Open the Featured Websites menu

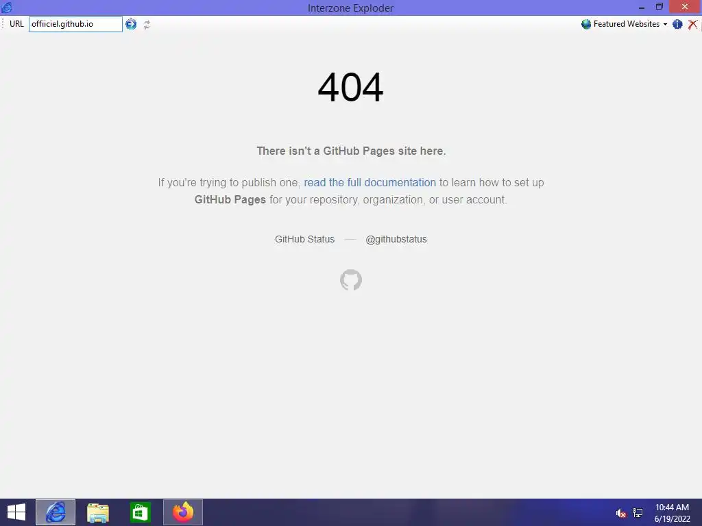pyautogui.click(x=624, y=24)
